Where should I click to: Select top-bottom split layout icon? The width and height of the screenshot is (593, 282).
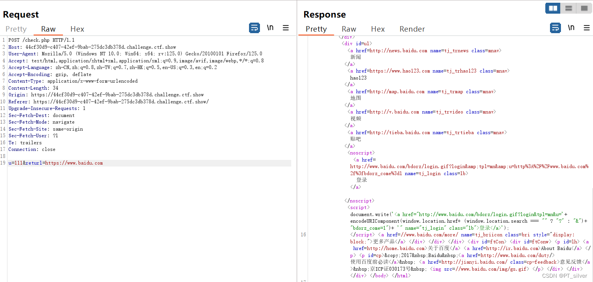pos(569,8)
